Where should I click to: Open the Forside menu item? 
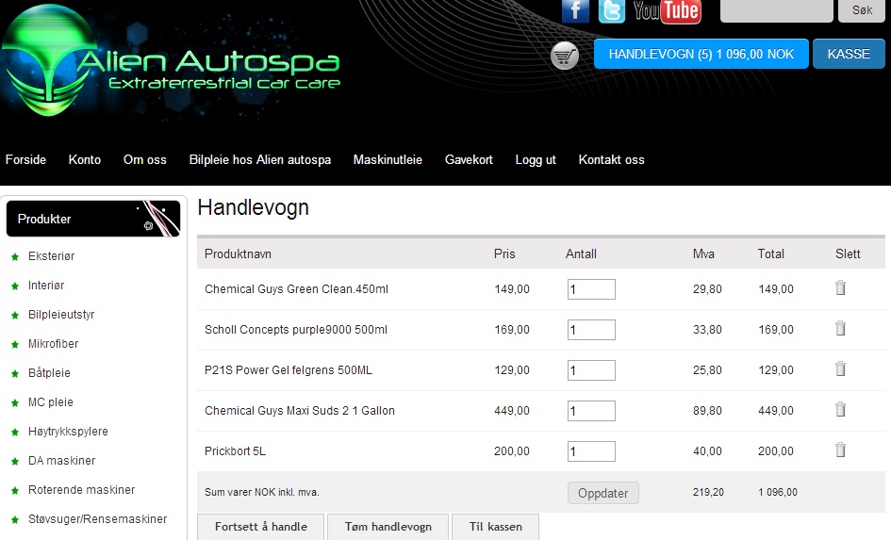(25, 159)
